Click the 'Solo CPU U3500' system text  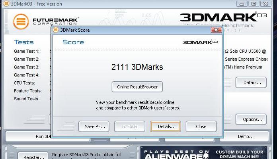point(246,51)
